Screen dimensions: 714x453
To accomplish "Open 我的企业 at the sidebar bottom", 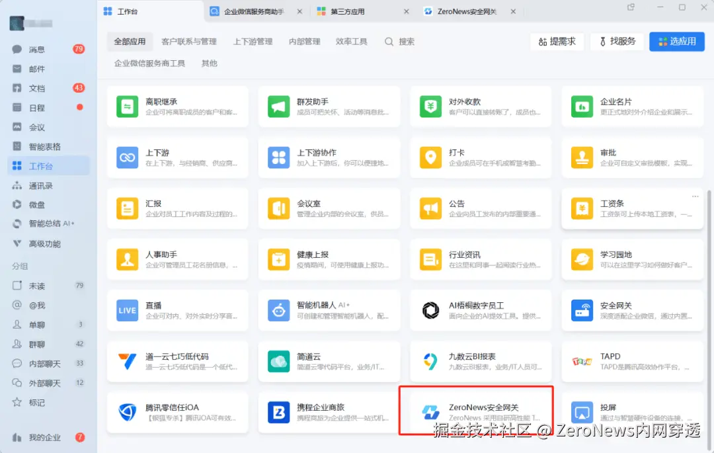I will pos(48,438).
